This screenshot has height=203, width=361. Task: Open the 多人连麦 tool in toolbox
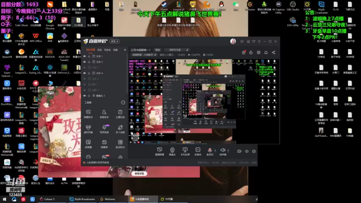[120, 129]
